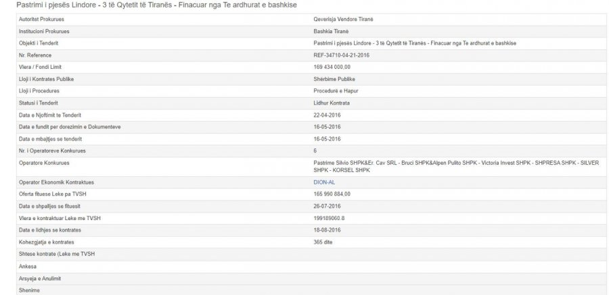Viewport: 609px width, 295px height.
Task: Select the 'Lidhur Kontrata' tender status
Action: (x=324, y=103)
